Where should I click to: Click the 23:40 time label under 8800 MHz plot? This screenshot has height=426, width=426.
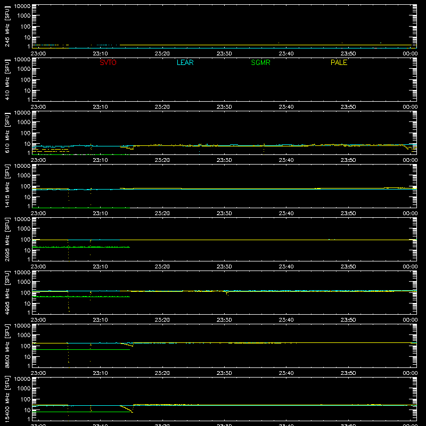tap(286, 373)
